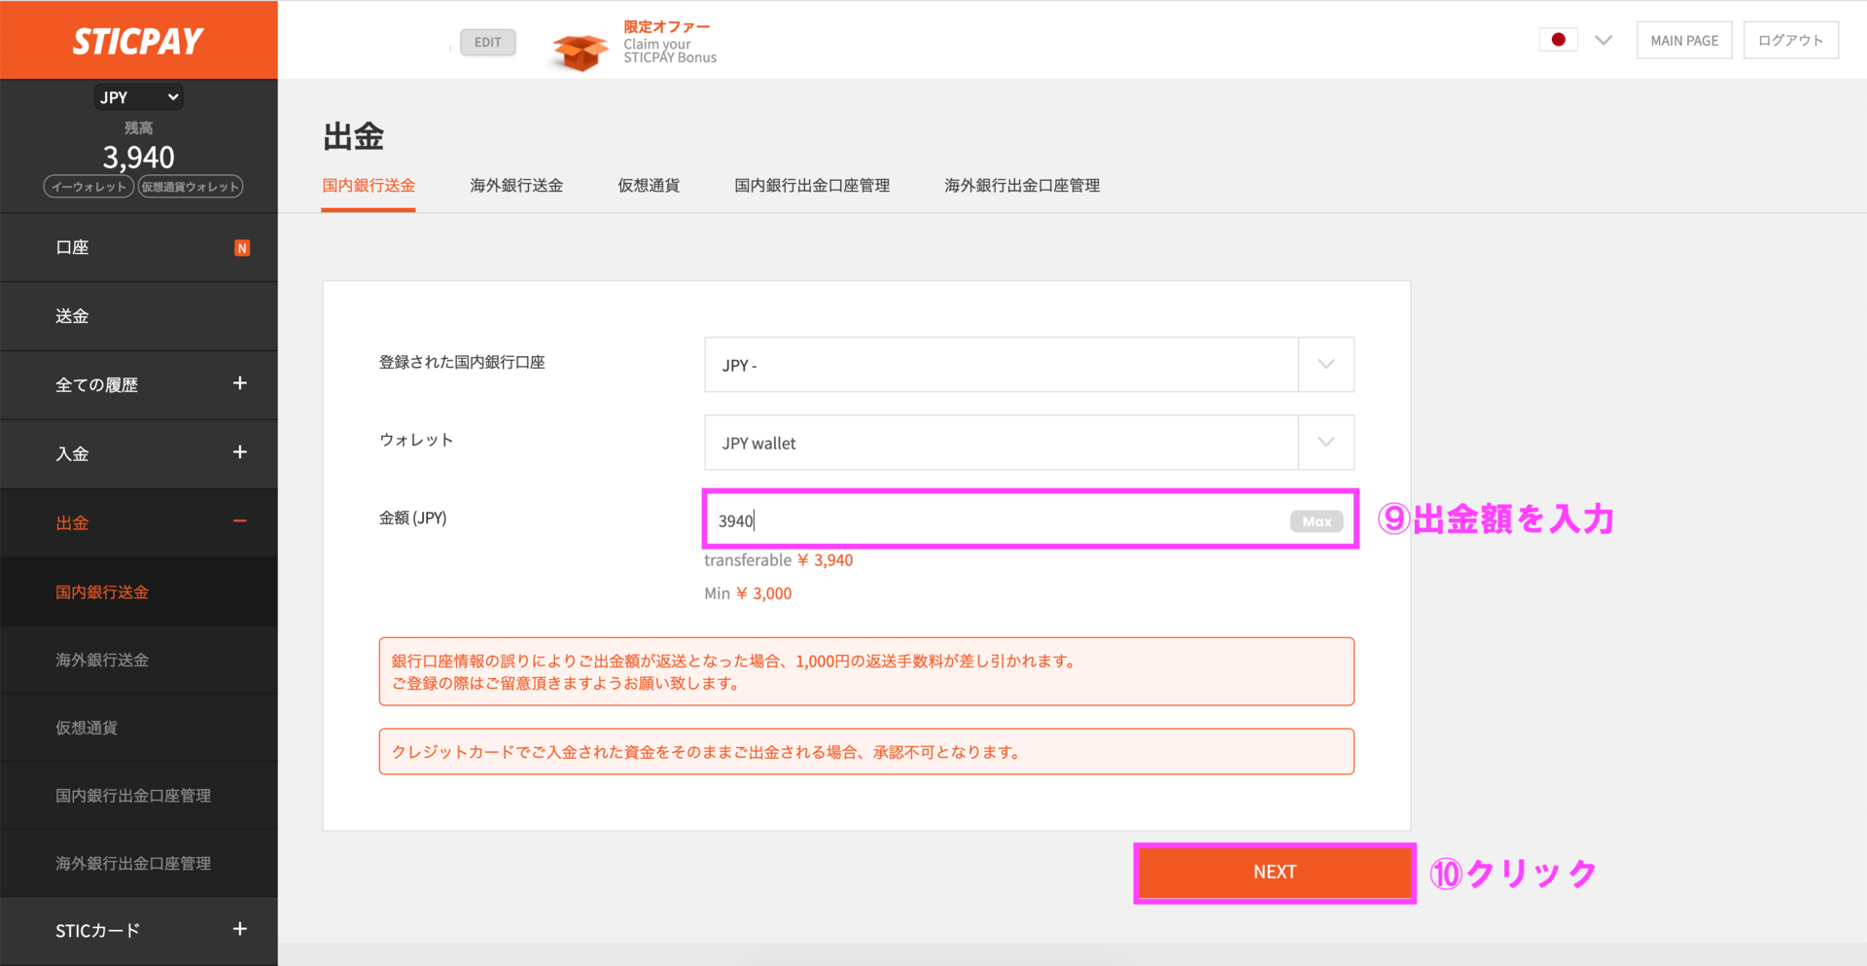
Task: Click the EDIT button in header
Action: point(488,42)
